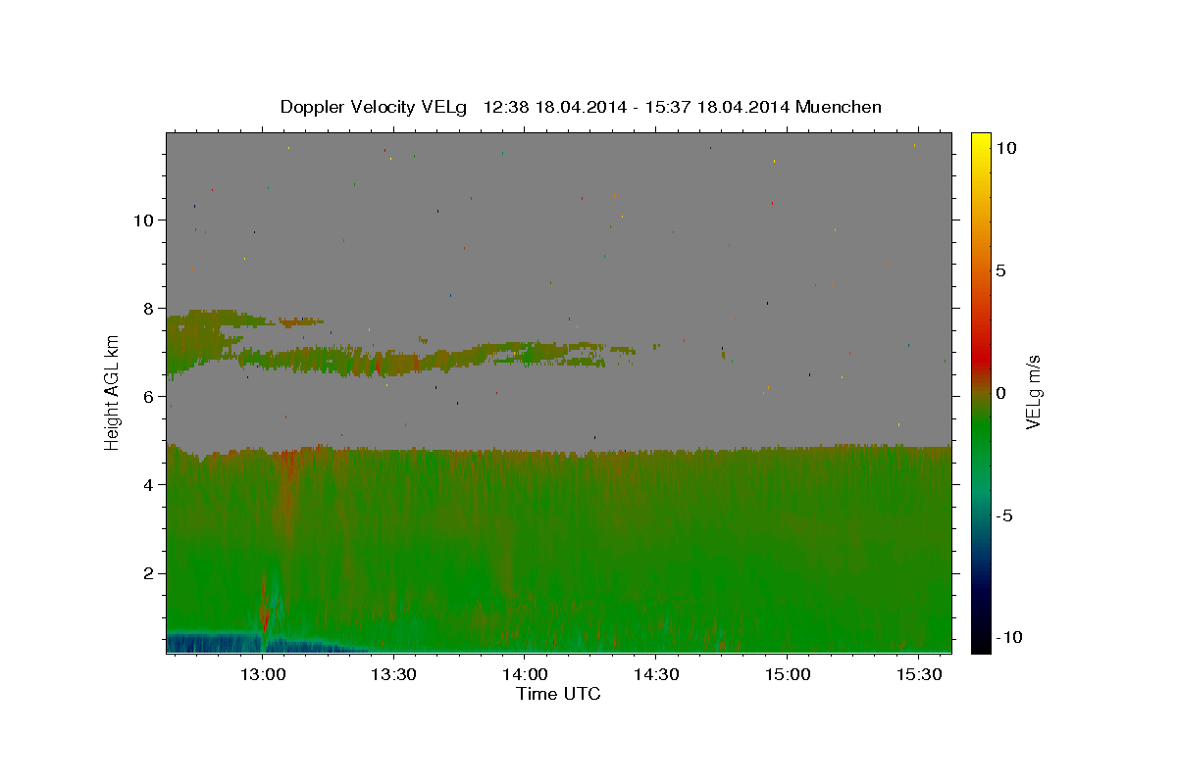1177x784 pixels.
Task: Click the colorbar value "5"
Action: click(x=1000, y=270)
